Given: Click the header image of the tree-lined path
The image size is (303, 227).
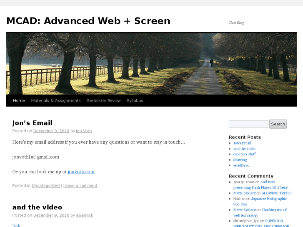Looking at the screenshot, I should pos(152,64).
